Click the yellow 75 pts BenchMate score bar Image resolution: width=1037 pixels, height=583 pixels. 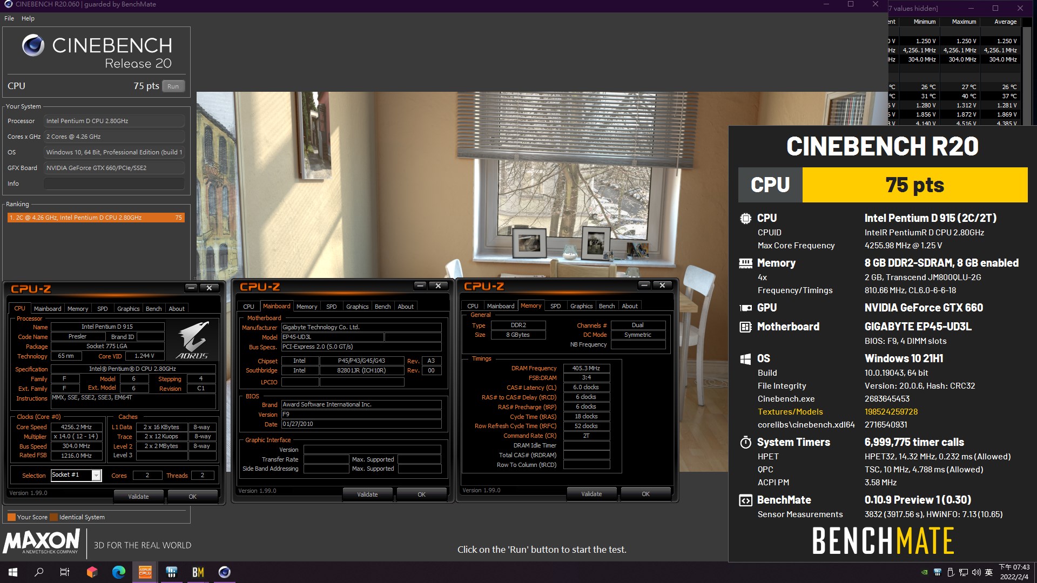[915, 185]
